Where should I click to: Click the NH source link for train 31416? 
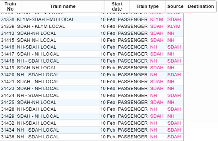153,47
